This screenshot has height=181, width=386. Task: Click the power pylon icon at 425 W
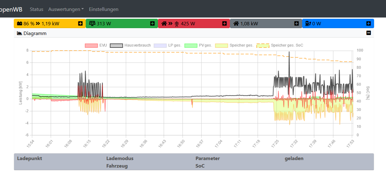[177, 23]
